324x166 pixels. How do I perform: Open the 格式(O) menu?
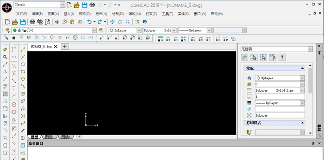[x=85, y=14]
